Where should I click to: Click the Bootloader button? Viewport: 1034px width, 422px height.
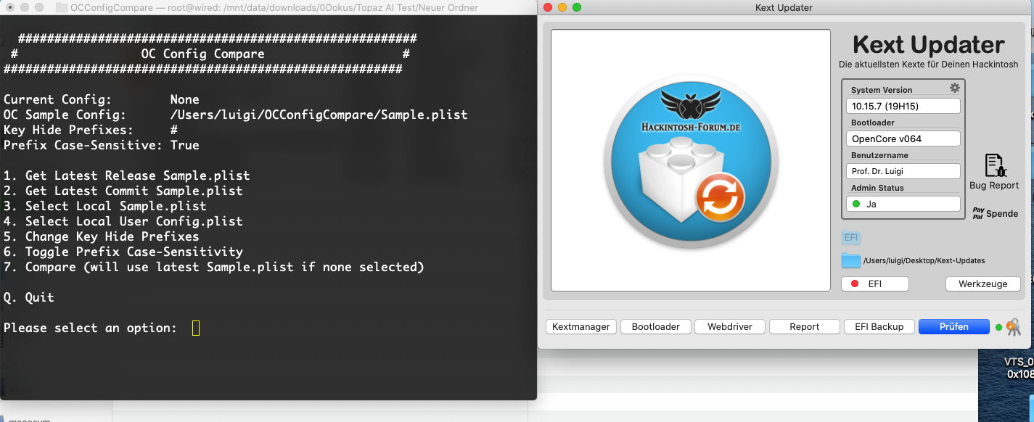coord(656,326)
